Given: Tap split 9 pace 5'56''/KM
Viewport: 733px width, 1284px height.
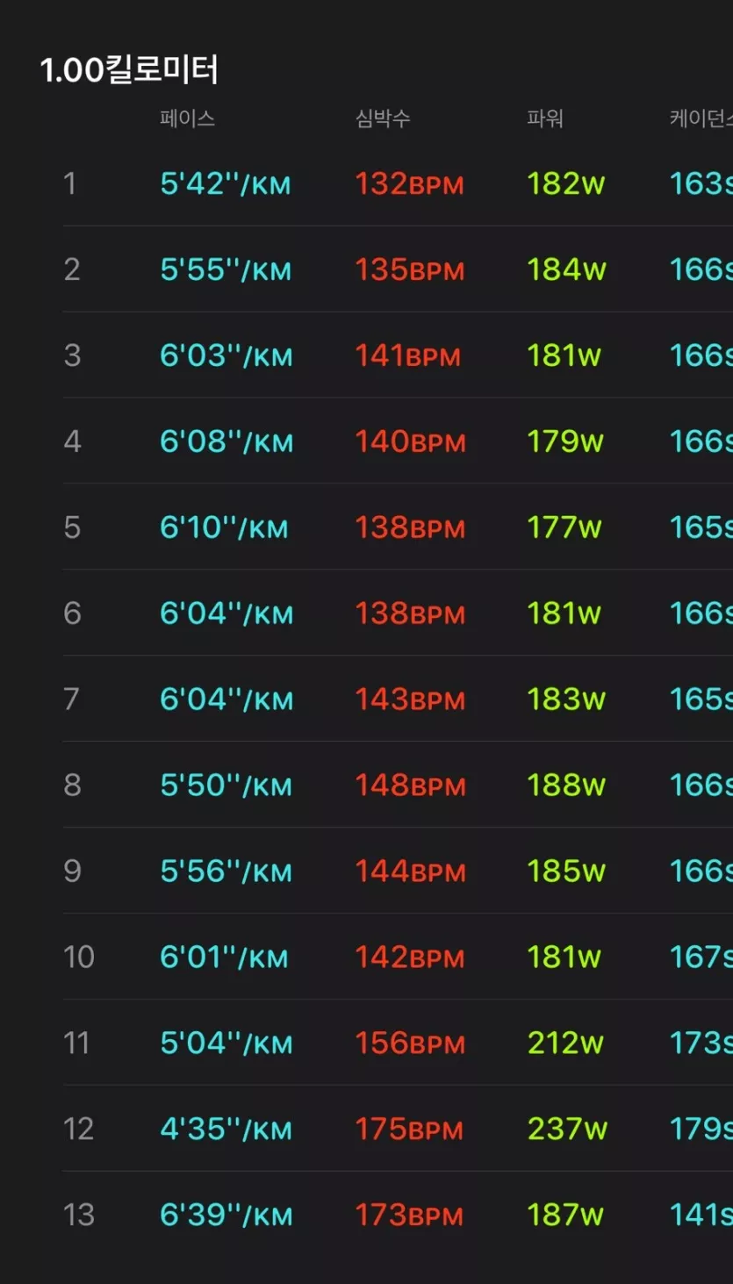Looking at the screenshot, I should [x=226, y=872].
